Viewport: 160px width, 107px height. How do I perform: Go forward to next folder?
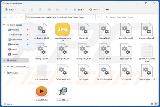click(x=11, y=17)
